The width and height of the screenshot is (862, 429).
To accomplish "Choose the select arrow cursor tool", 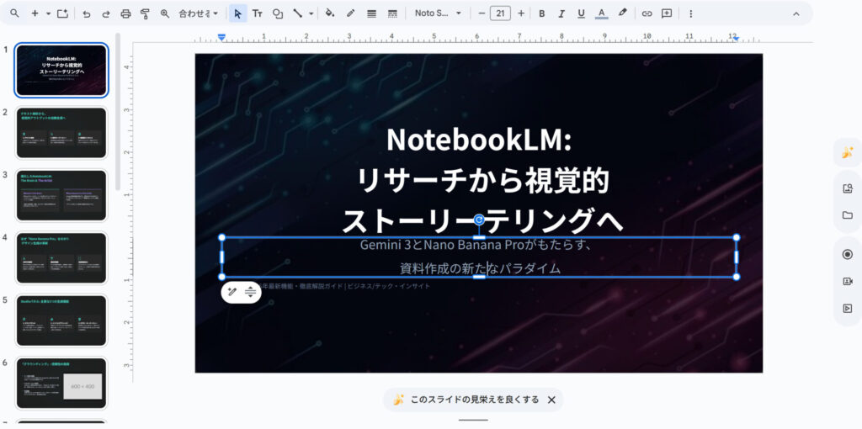I will point(237,13).
